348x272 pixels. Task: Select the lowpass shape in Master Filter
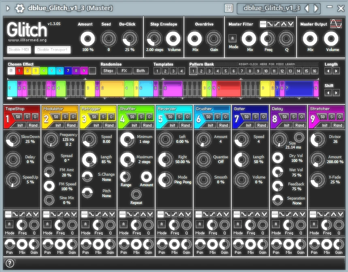(269, 24)
